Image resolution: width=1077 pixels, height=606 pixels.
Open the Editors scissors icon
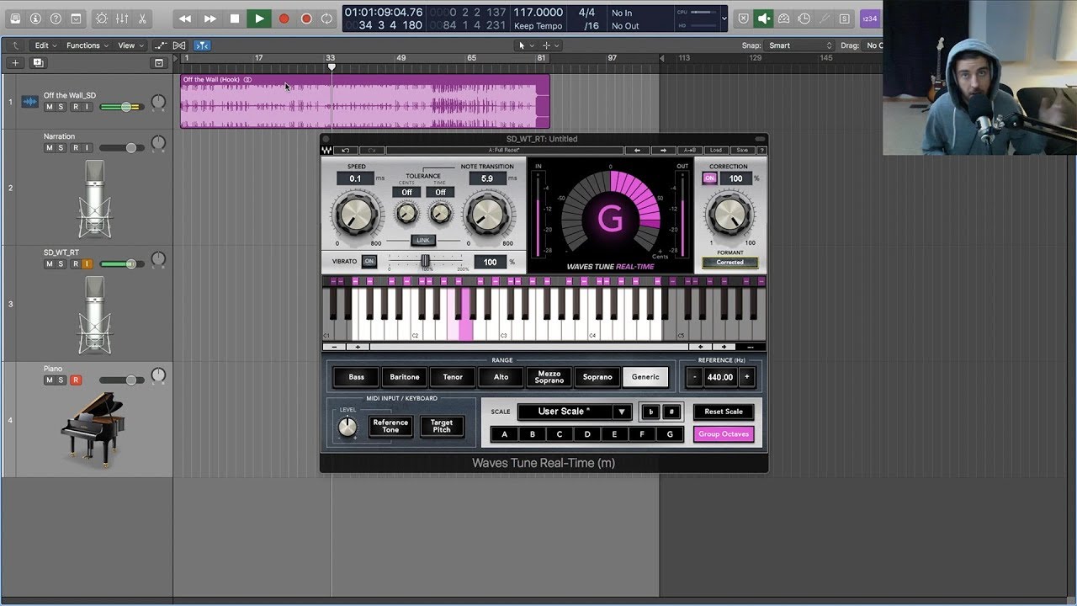pyautogui.click(x=141, y=19)
